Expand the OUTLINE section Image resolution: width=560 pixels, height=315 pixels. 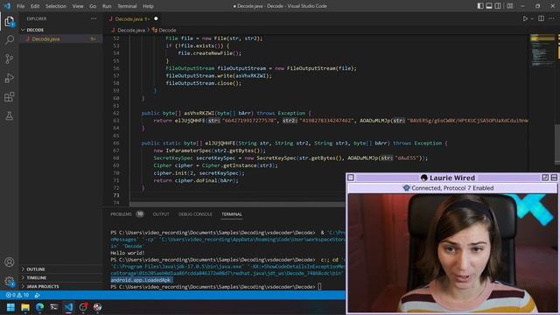(x=36, y=269)
